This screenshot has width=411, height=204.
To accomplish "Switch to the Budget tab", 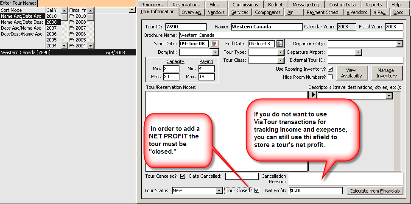I will pyautogui.click(x=275, y=4).
